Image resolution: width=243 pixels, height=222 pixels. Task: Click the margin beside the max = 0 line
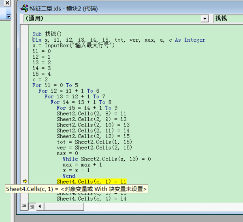click(25, 153)
